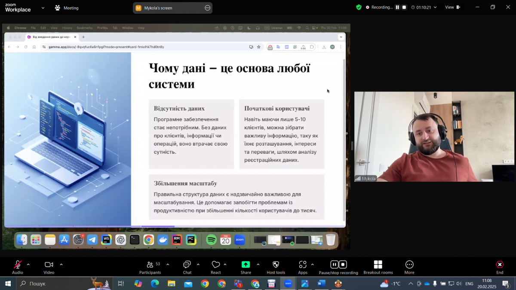This screenshot has width=516, height=290.
Task: Pause the meeting recording
Action: [x=334, y=264]
